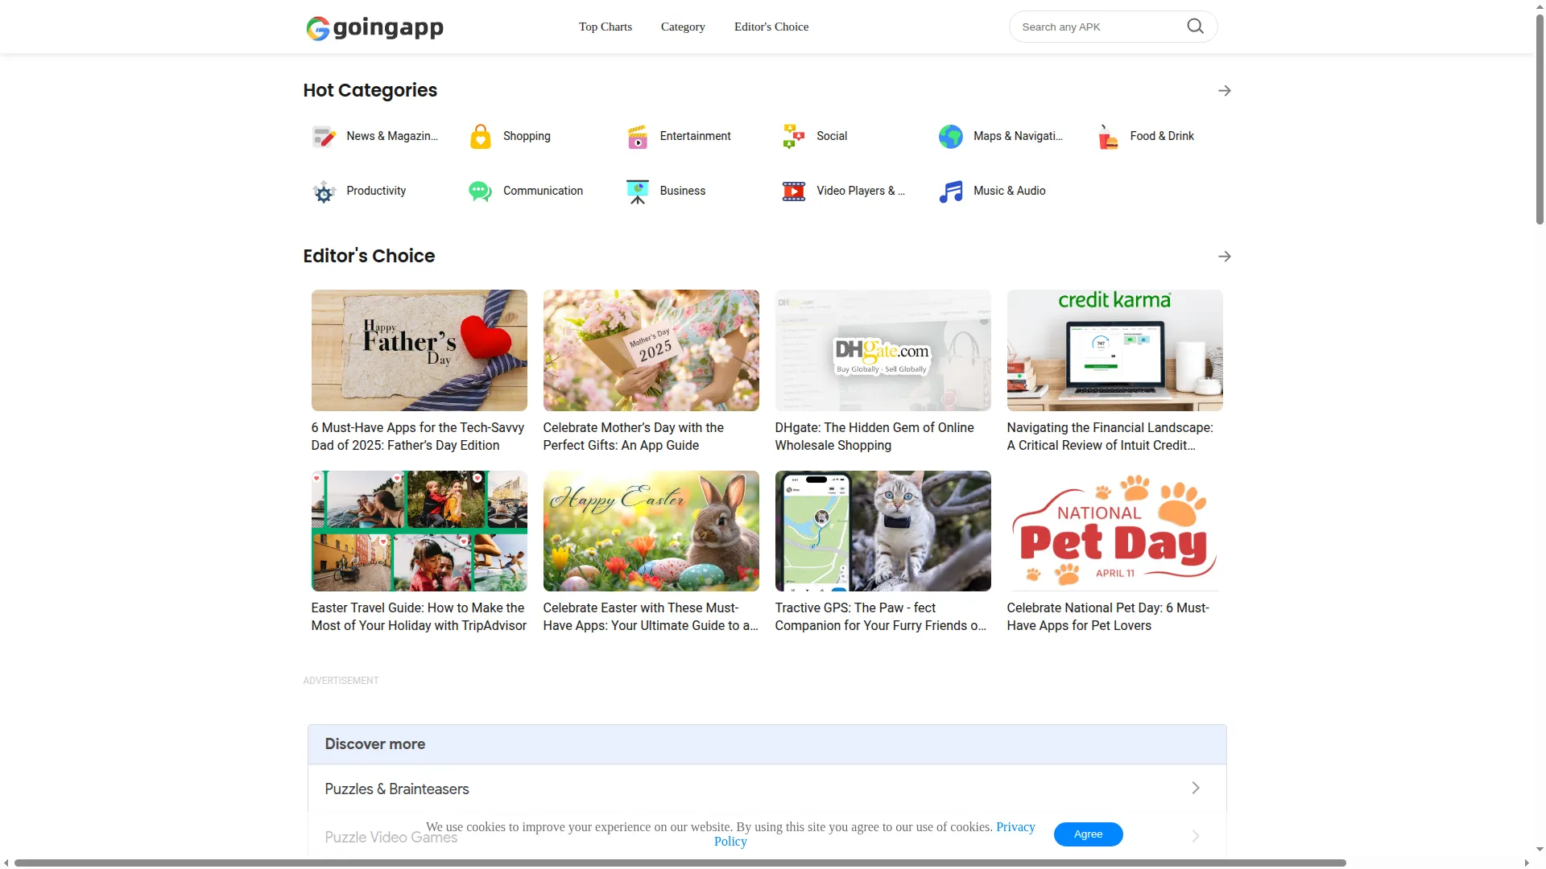Image resolution: width=1546 pixels, height=869 pixels.
Task: Click the Social category label
Action: [x=832, y=136]
